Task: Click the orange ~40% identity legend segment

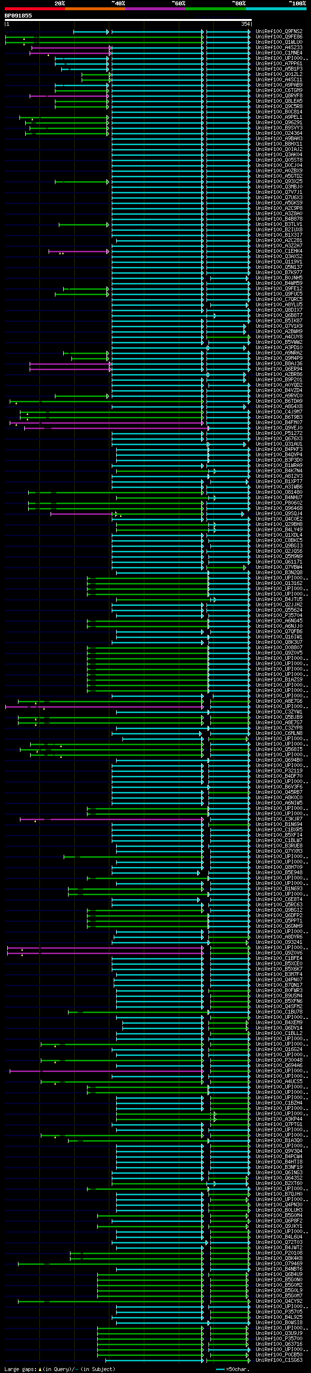Action: click(95, 9)
